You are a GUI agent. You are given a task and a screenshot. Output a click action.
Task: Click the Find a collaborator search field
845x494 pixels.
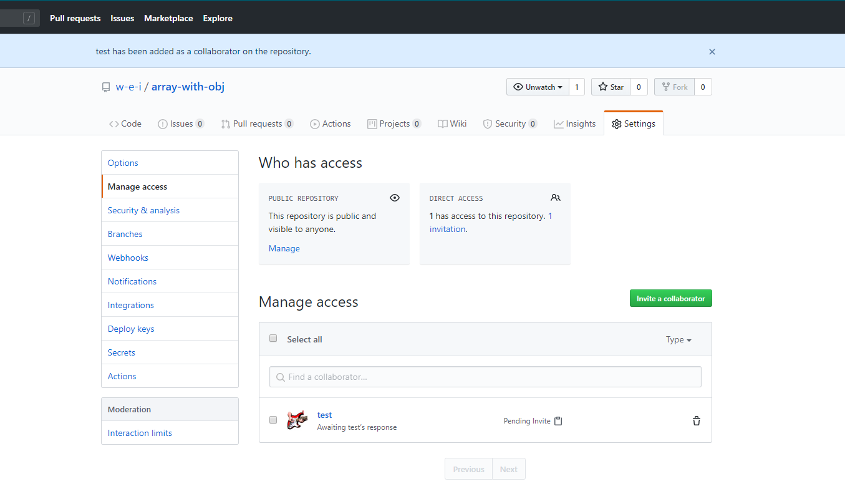tap(485, 377)
